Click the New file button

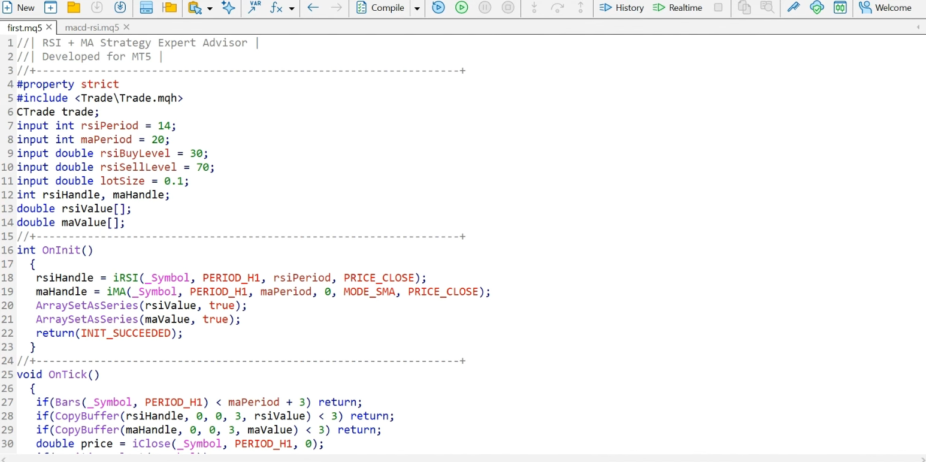(x=19, y=8)
